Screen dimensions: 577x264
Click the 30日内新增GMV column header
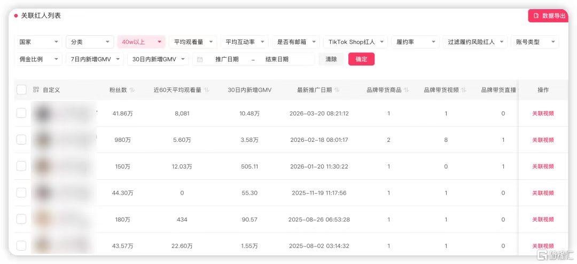pyautogui.click(x=249, y=90)
